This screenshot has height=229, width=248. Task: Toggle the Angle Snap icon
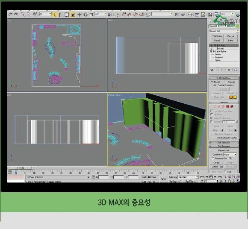point(130,15)
